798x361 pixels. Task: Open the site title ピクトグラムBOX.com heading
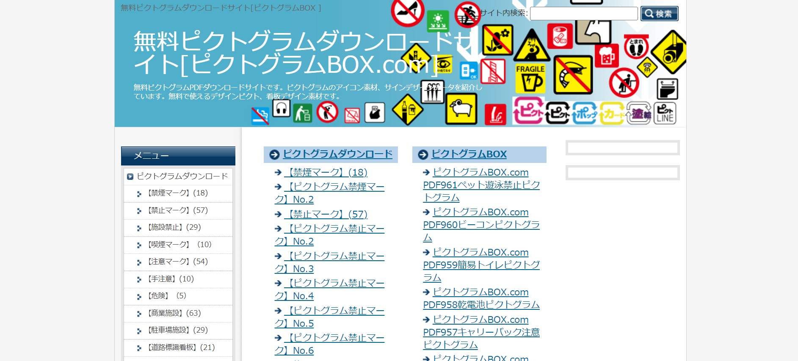click(x=304, y=53)
